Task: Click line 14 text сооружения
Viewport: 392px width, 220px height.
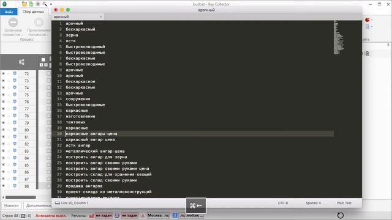Action: click(x=78, y=99)
